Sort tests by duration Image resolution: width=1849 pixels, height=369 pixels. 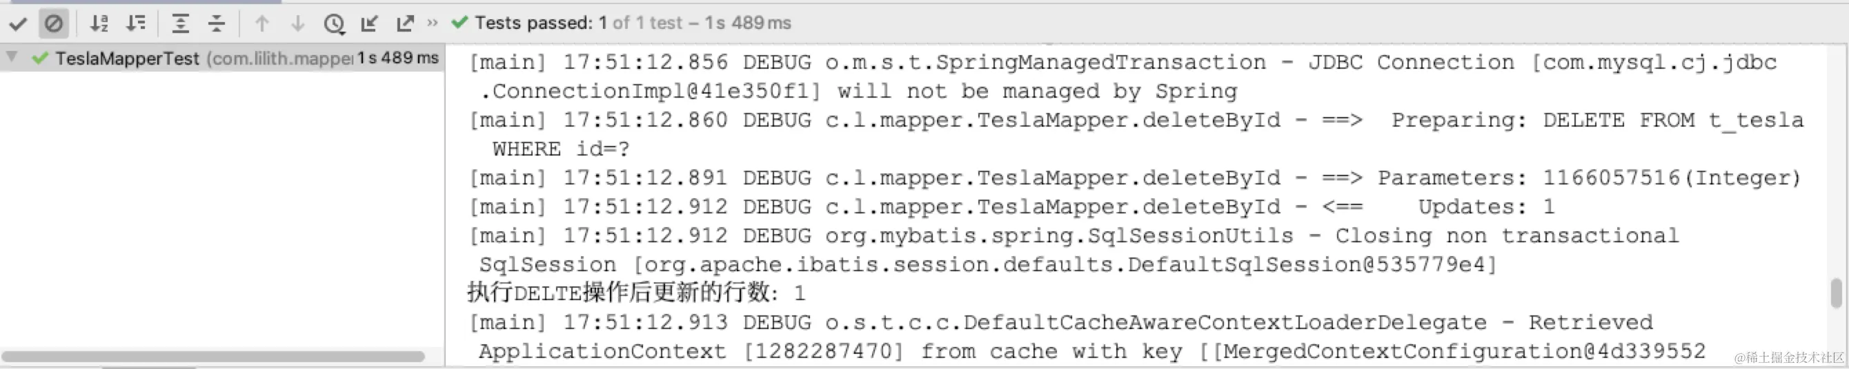[x=136, y=23]
